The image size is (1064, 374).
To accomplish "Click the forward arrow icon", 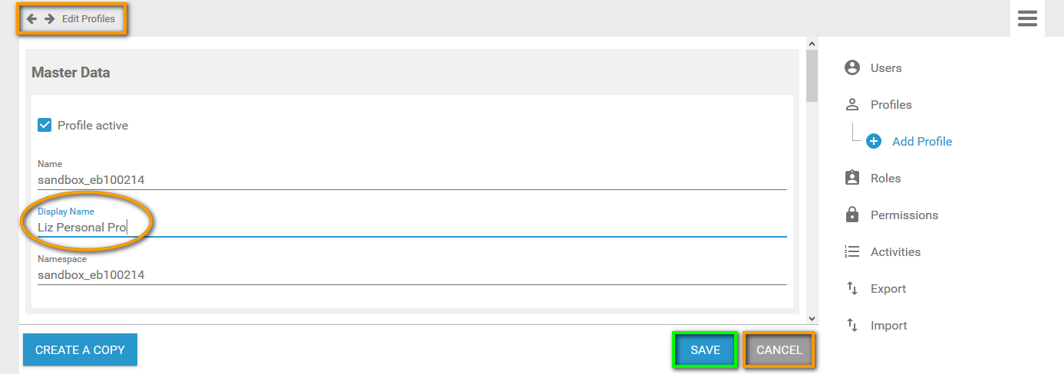I will click(x=50, y=19).
